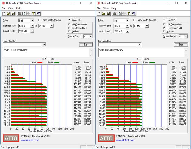Select Overlapped I/O radio in left window
This screenshot has width=191, height=149.
[x=69, y=28]
